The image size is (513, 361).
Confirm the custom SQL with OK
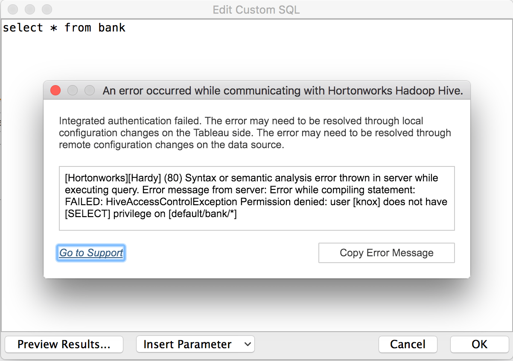tap(479, 344)
